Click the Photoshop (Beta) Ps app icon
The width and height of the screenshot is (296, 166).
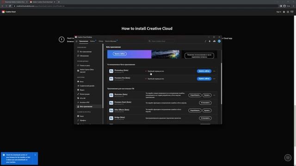(111, 71)
